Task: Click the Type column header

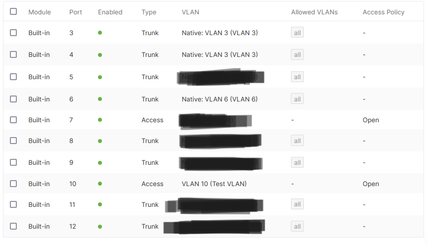Action: [149, 12]
